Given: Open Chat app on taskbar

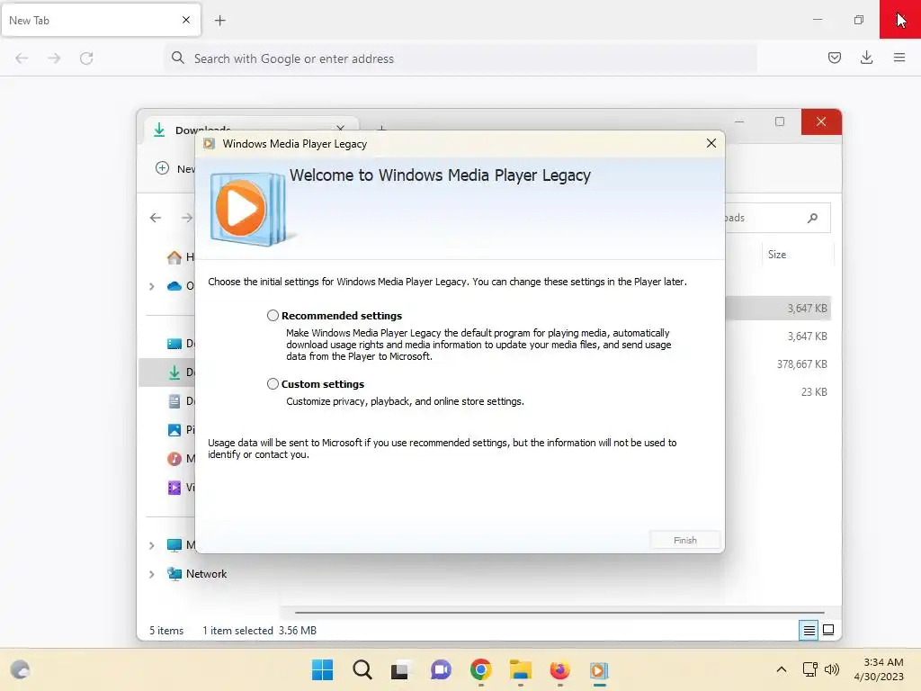Looking at the screenshot, I should 441,669.
